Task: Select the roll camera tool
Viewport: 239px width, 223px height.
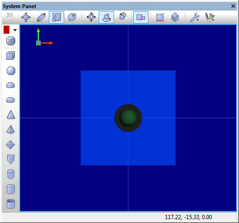Action: point(123,17)
